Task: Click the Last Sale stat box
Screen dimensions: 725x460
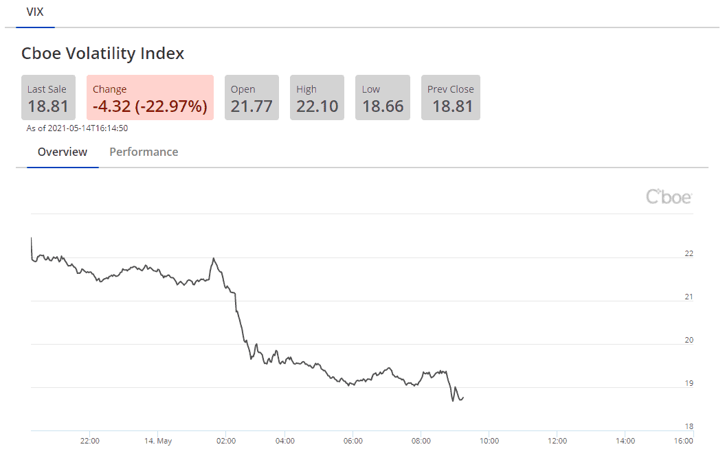Action: point(47,97)
